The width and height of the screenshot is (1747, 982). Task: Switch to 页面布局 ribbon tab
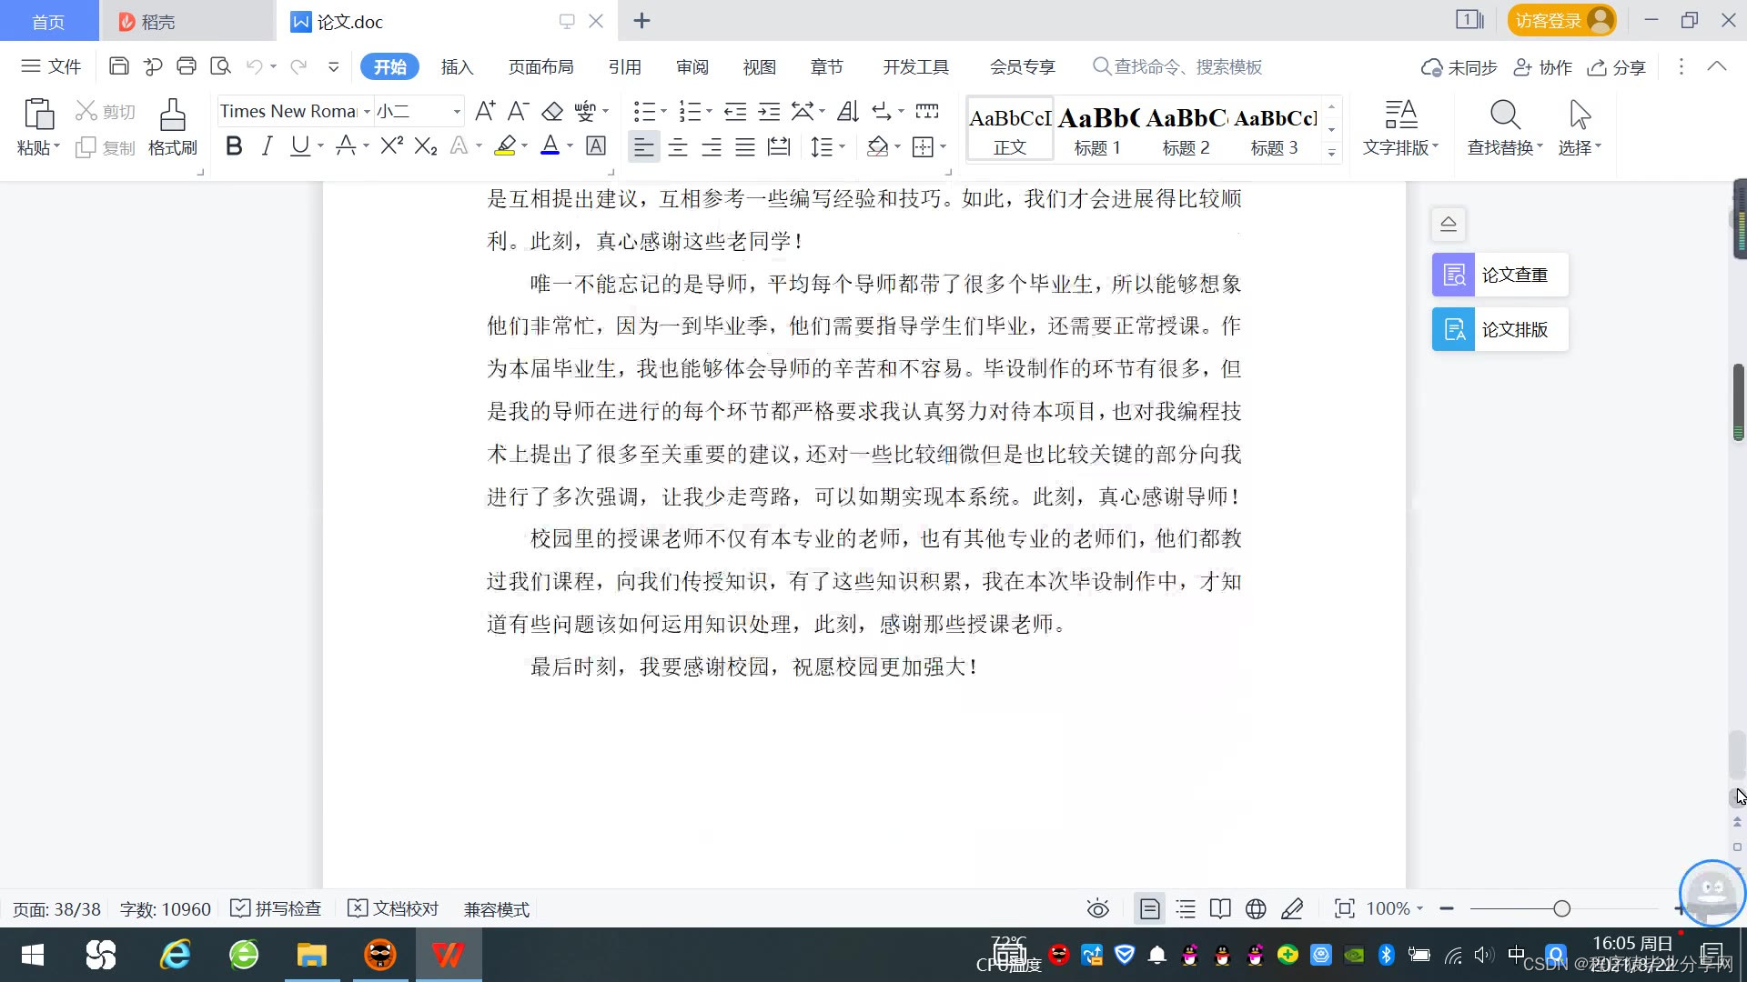[540, 67]
